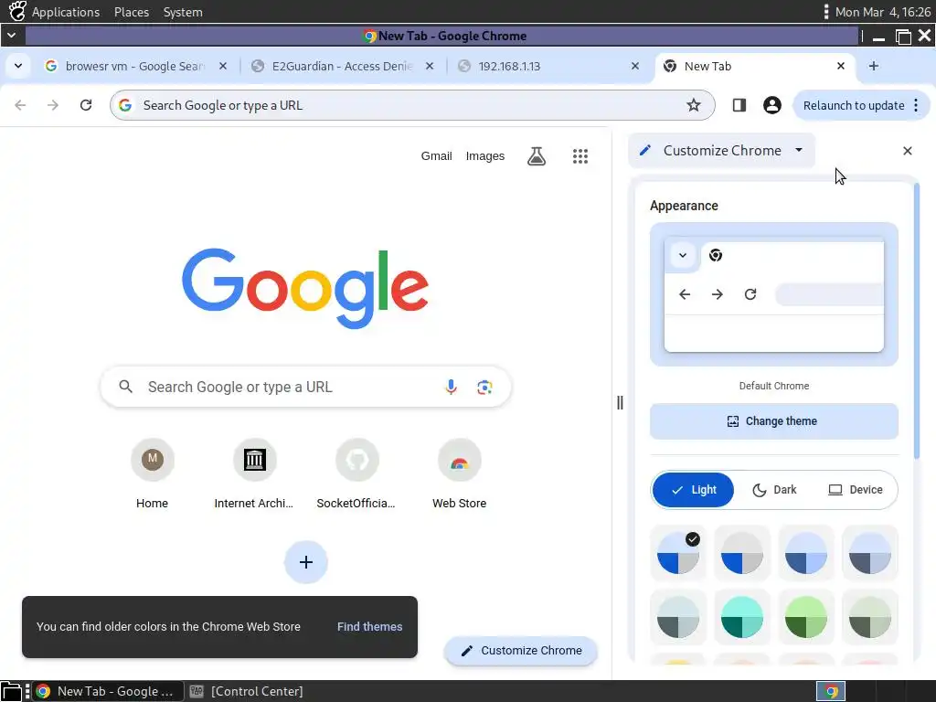Screen dimensions: 936x702
Task: Select the grey and blue color swatch
Action: point(742,553)
